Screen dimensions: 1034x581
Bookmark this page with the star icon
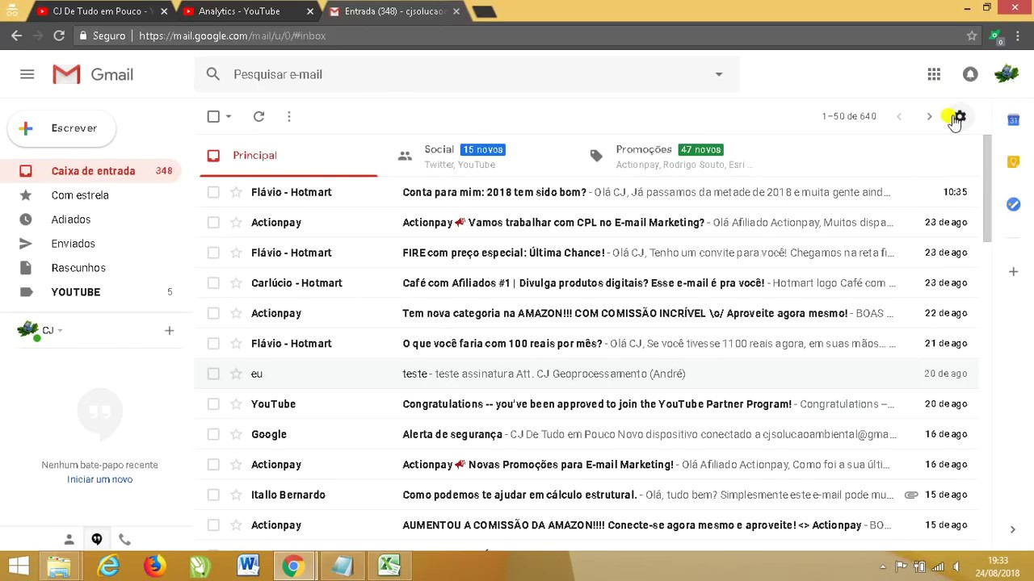coord(972,36)
